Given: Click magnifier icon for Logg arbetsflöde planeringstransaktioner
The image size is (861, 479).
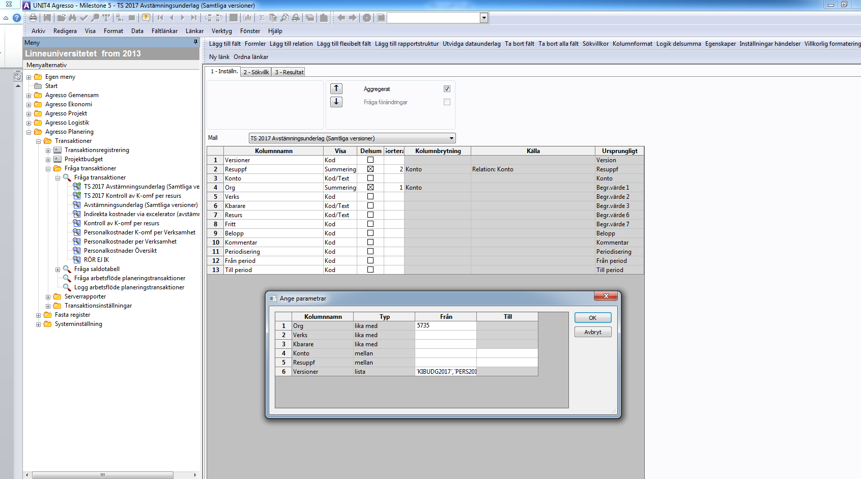Looking at the screenshot, I should 67,287.
